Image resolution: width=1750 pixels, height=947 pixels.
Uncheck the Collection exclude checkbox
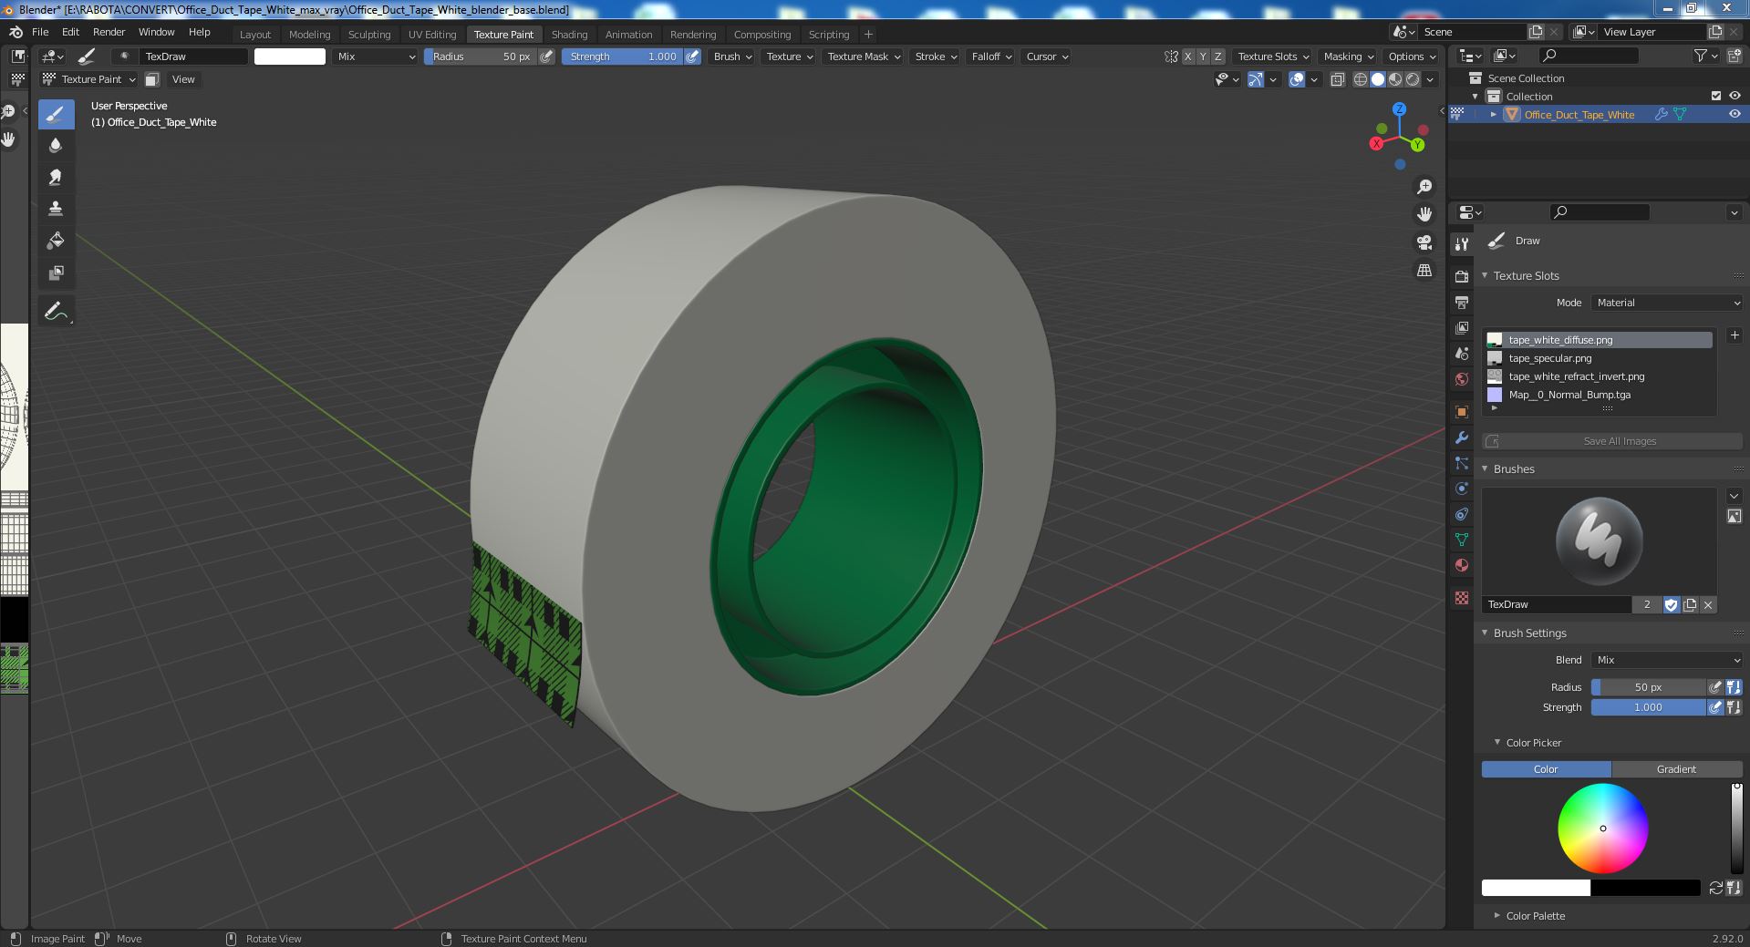(x=1715, y=96)
